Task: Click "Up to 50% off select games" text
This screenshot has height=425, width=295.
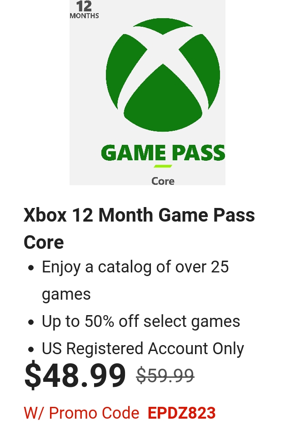Action: pyautogui.click(x=141, y=321)
